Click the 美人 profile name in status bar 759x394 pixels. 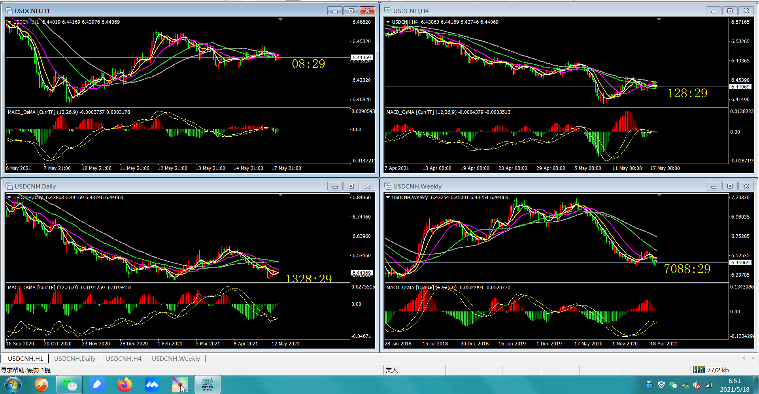click(x=392, y=370)
